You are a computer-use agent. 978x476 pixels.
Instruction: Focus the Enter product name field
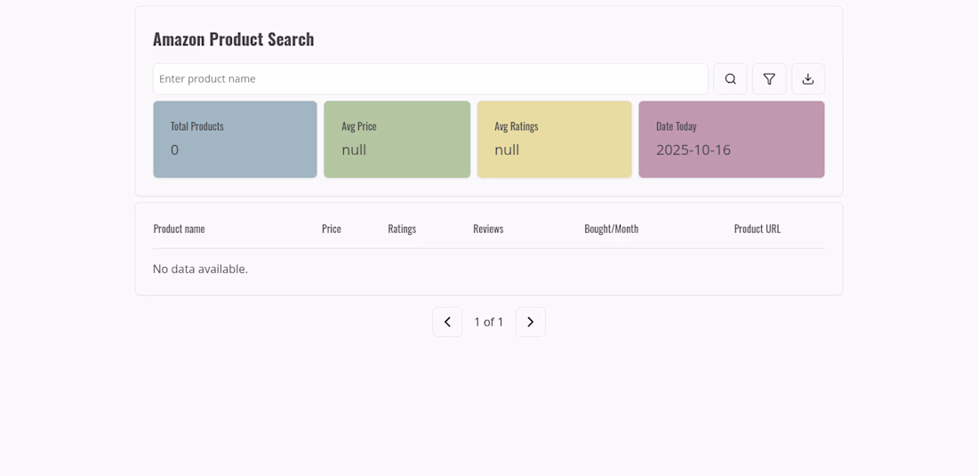point(430,79)
